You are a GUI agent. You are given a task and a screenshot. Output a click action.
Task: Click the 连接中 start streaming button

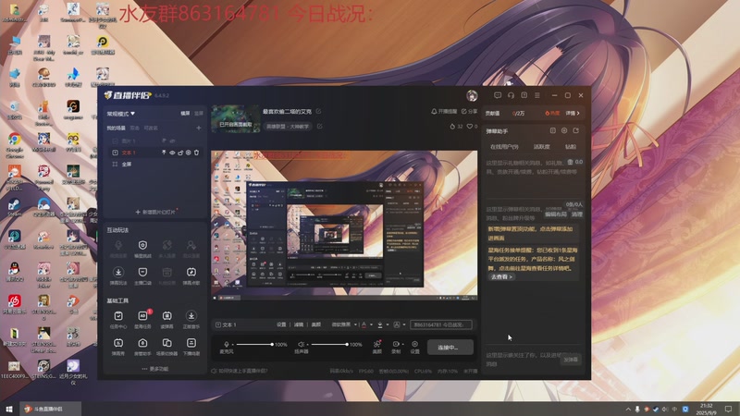[450, 348]
